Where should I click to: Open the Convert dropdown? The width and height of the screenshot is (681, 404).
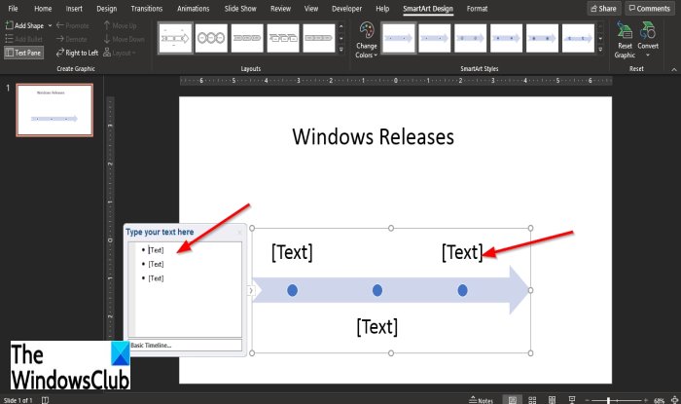tap(648, 40)
